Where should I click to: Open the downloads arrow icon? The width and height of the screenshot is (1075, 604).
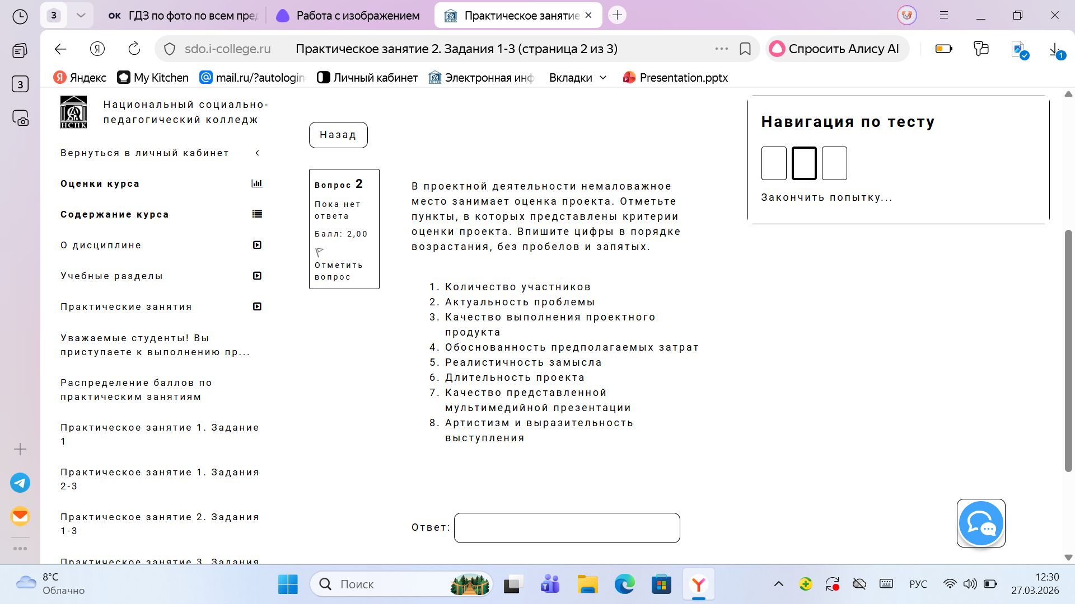pyautogui.click(x=1055, y=50)
